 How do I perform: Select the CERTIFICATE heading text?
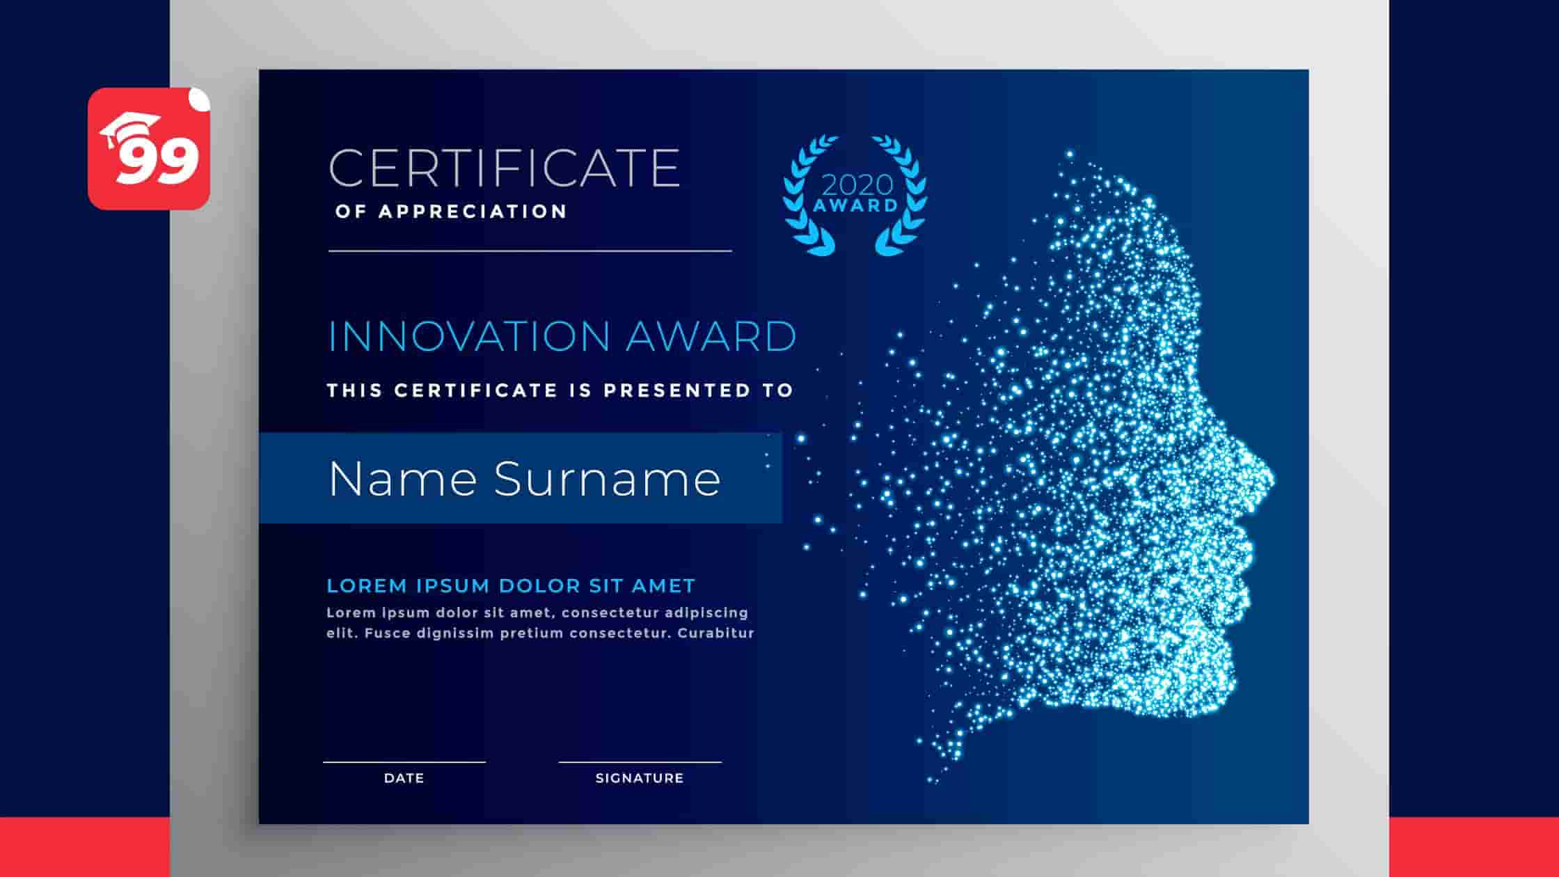(503, 168)
